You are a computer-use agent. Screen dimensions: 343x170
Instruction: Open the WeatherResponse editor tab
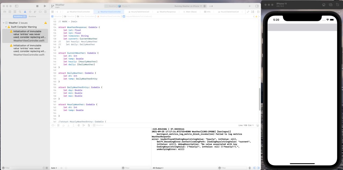[167, 12]
